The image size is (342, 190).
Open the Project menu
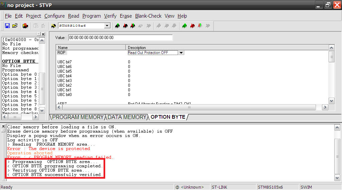coord(33,16)
